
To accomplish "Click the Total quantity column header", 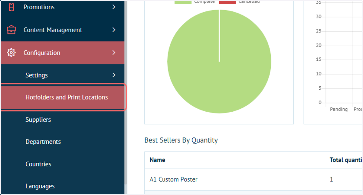I will pos(346,160).
